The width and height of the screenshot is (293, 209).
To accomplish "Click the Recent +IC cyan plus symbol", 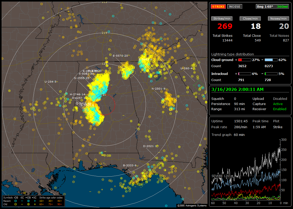I will (x=35, y=201).
